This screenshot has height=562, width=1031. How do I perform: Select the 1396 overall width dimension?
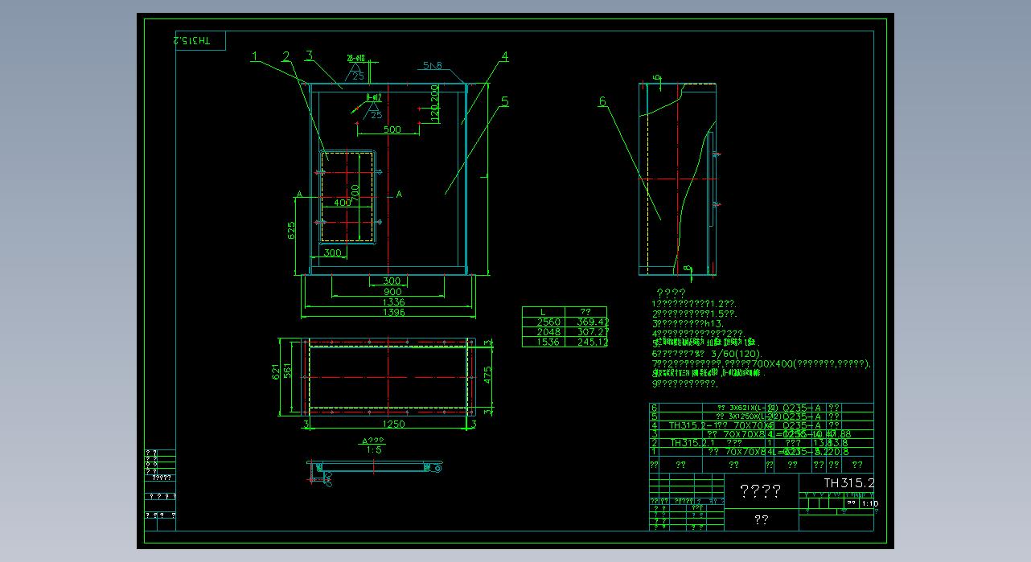(x=394, y=313)
